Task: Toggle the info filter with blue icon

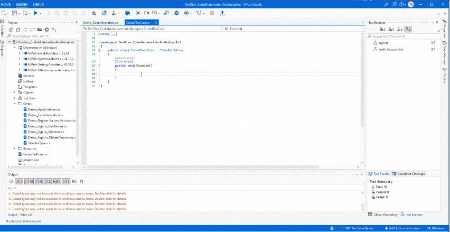Action: [x=39, y=181]
